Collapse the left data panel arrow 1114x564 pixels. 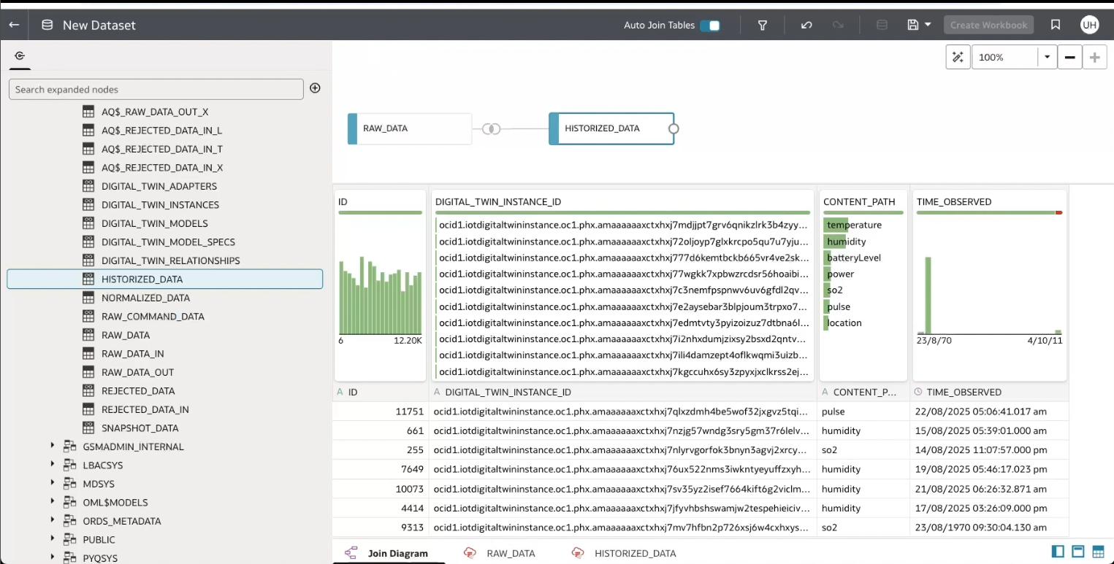pyautogui.click(x=19, y=55)
